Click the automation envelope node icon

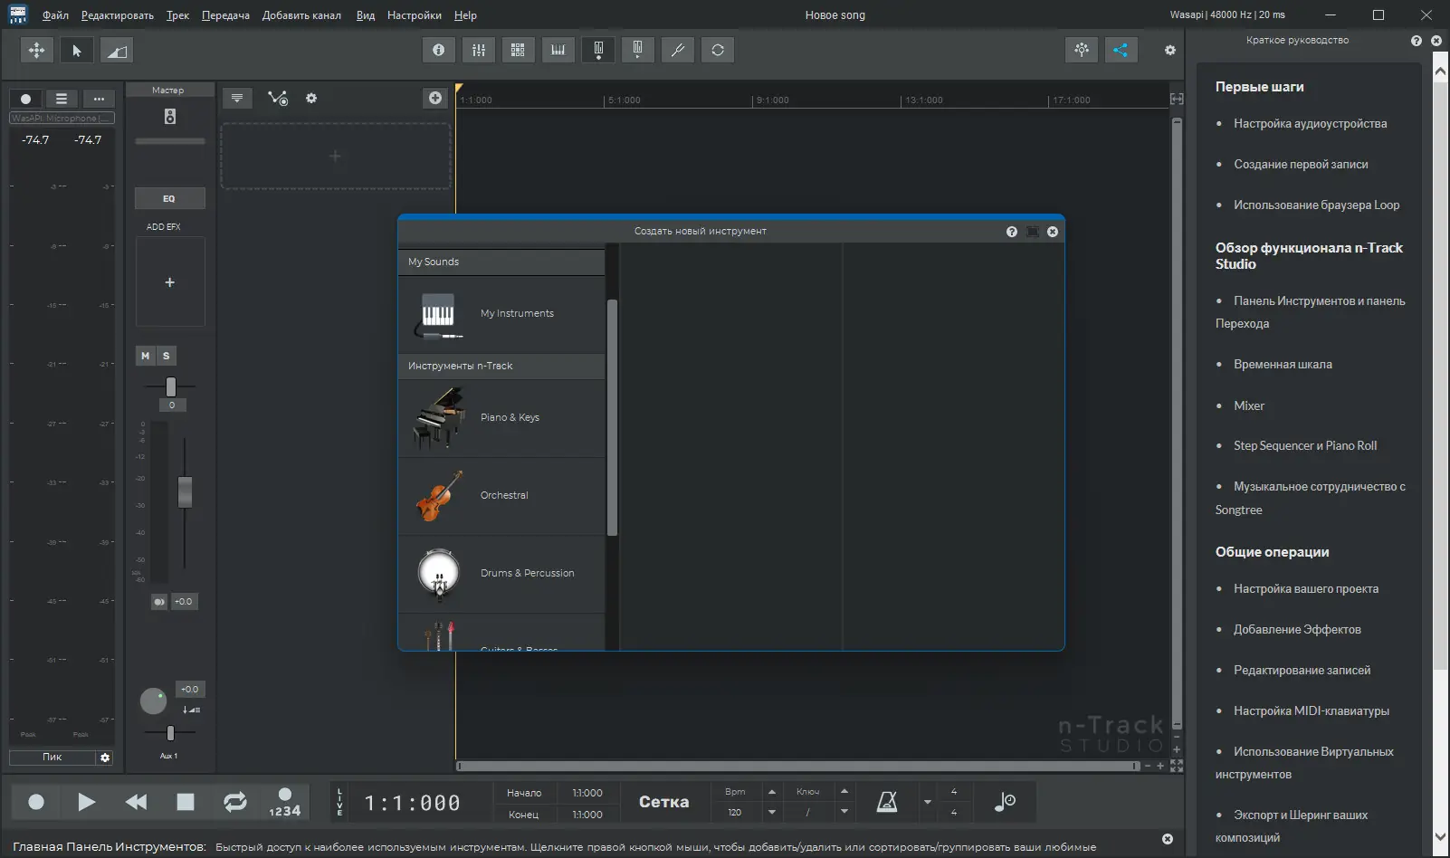point(278,98)
